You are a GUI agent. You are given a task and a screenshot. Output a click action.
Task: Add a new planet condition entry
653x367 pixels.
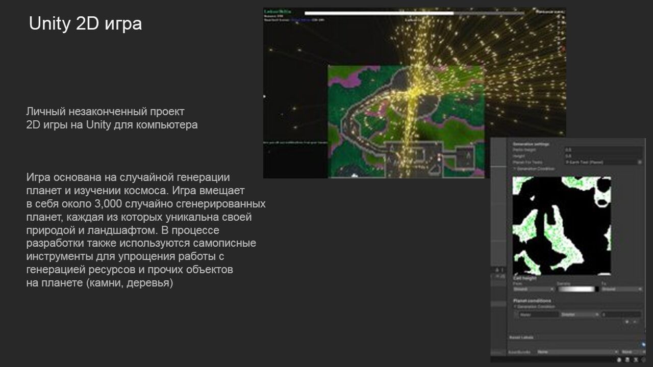tap(627, 322)
